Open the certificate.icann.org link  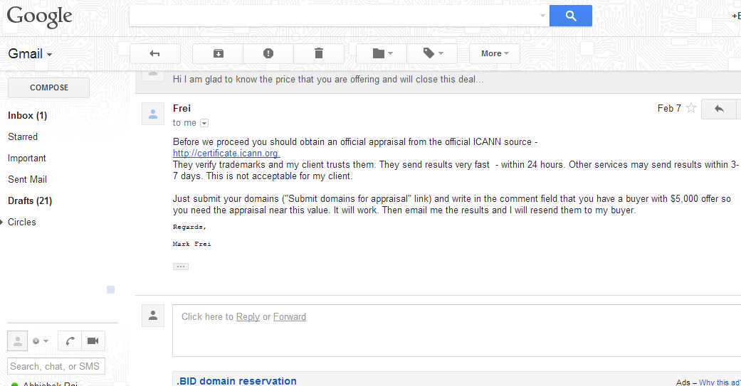226,153
